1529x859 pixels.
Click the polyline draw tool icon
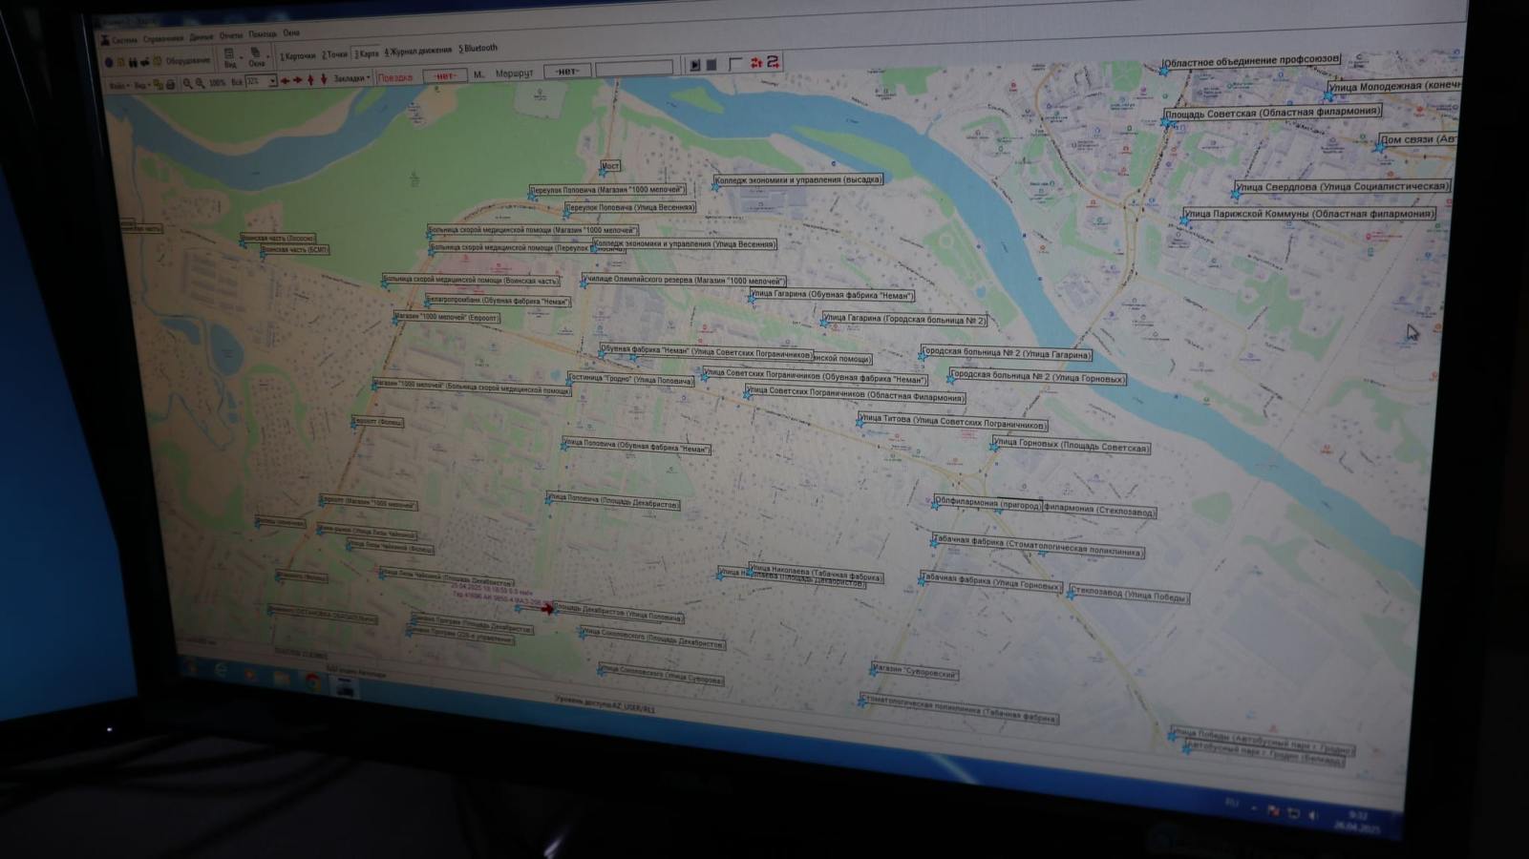(x=735, y=63)
